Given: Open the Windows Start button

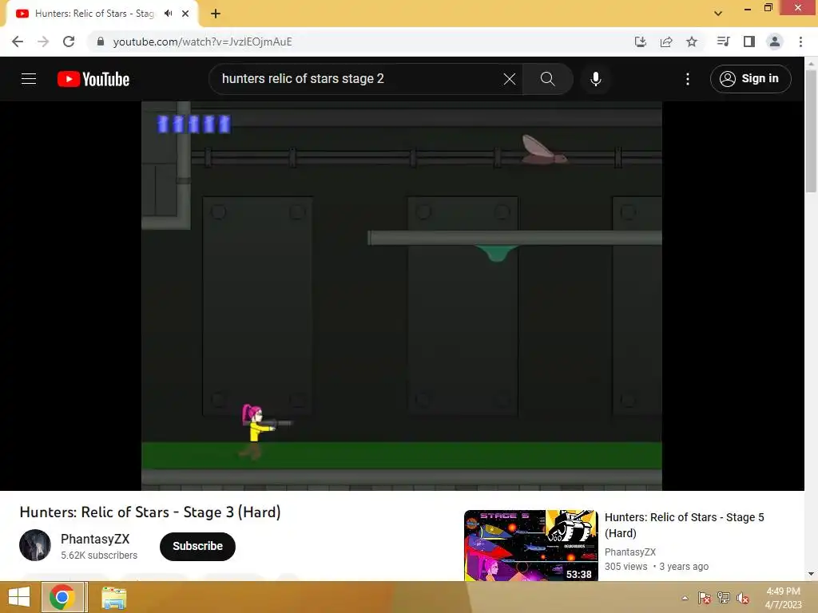Looking at the screenshot, I should click(19, 597).
